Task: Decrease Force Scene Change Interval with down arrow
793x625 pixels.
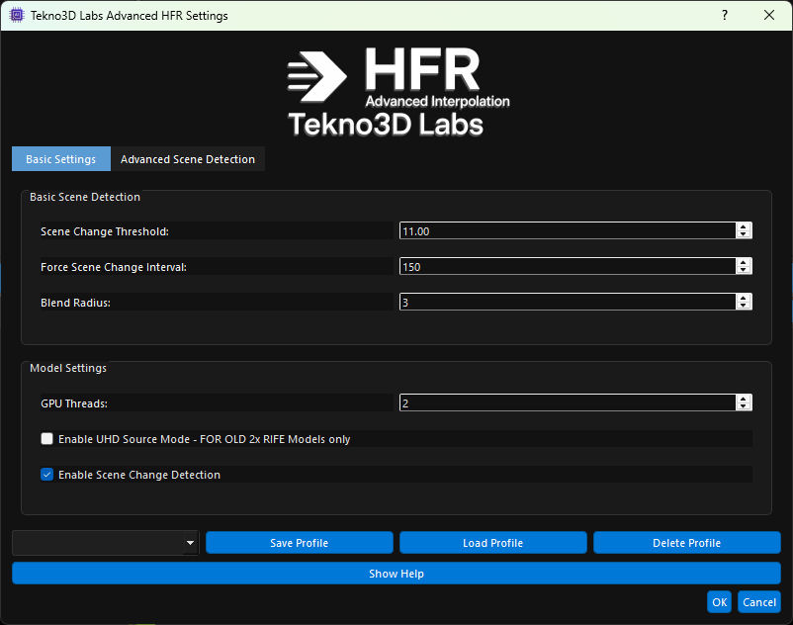Action: click(x=744, y=271)
